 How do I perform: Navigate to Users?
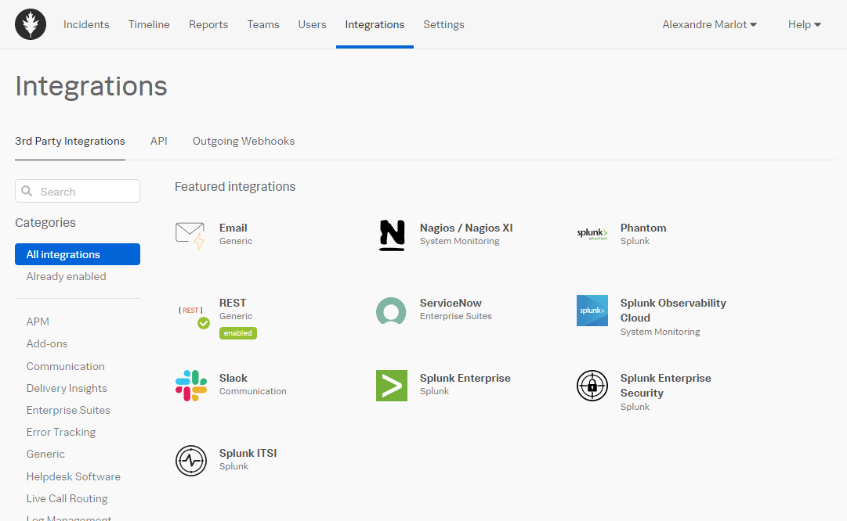click(x=312, y=24)
